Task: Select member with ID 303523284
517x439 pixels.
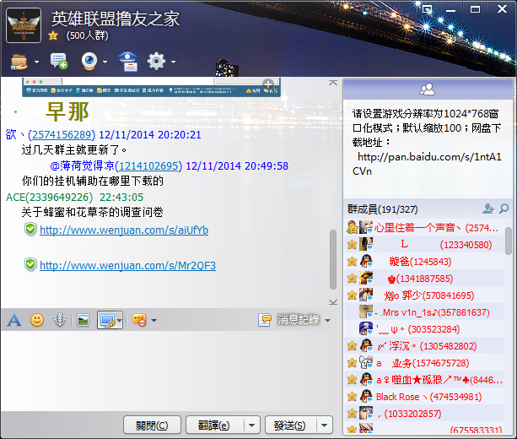Action: tap(423, 329)
